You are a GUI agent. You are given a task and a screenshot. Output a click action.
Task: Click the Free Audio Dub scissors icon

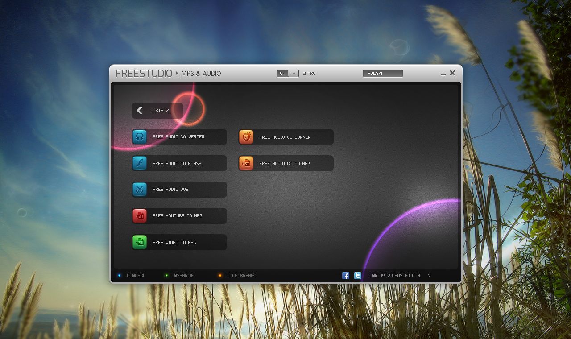tap(140, 190)
